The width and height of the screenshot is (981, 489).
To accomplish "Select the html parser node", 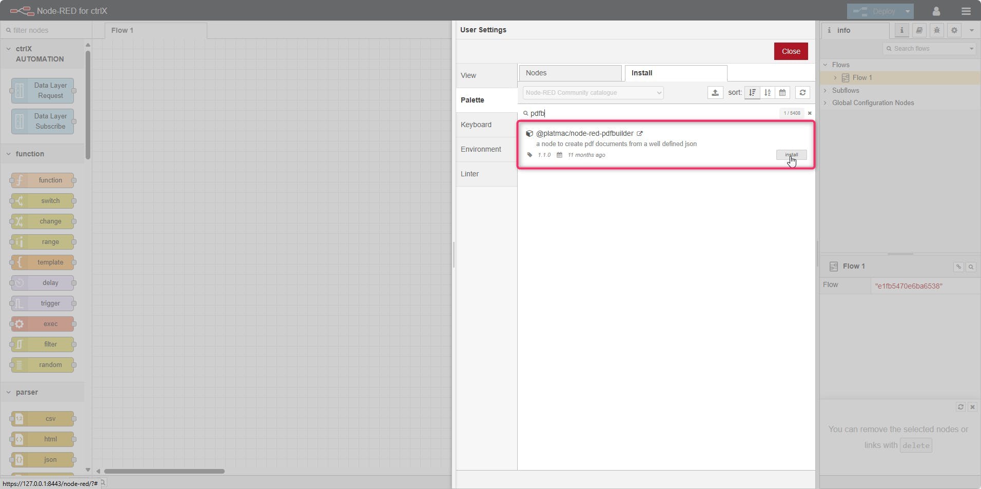I will coord(43,439).
